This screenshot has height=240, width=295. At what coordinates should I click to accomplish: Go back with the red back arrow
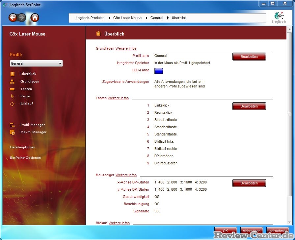[x=13, y=18]
